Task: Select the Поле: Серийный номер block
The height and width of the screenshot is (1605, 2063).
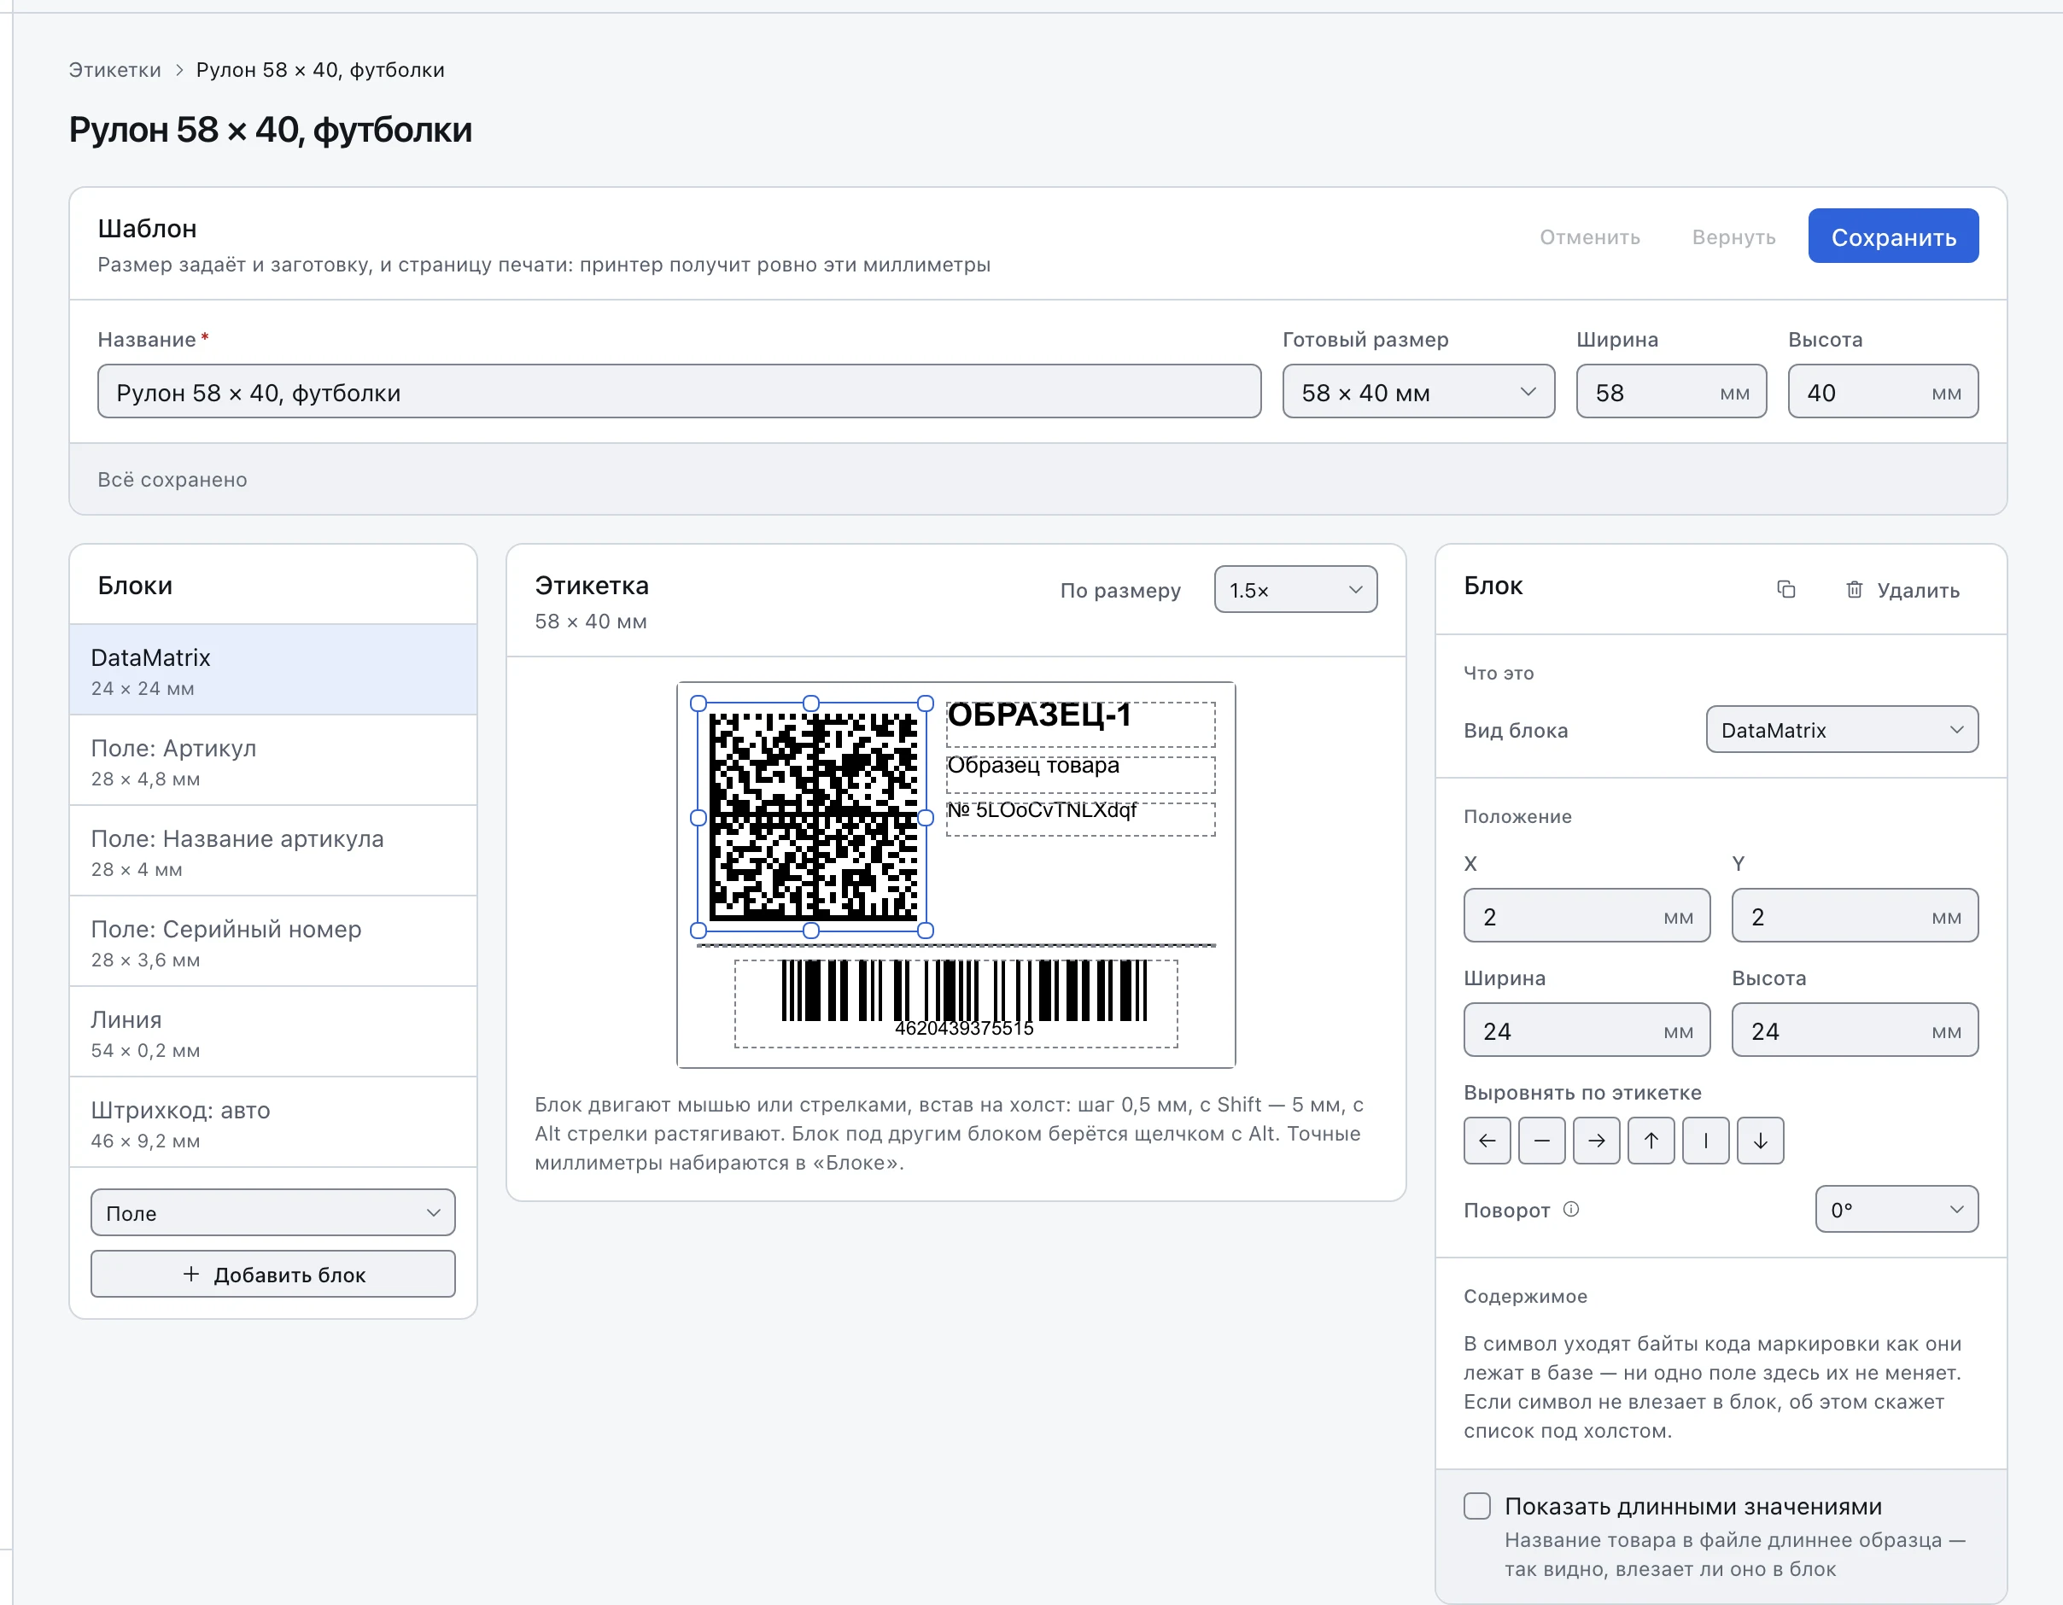Action: (273, 942)
